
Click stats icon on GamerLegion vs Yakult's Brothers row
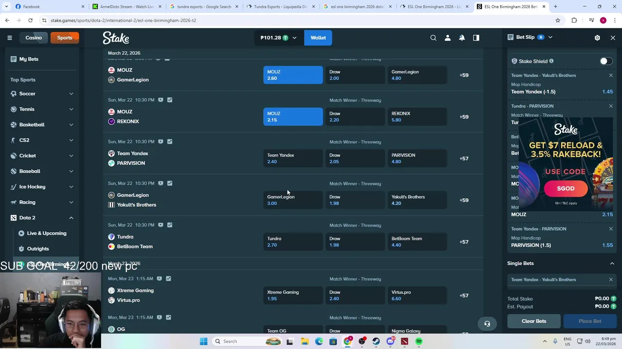(x=170, y=183)
